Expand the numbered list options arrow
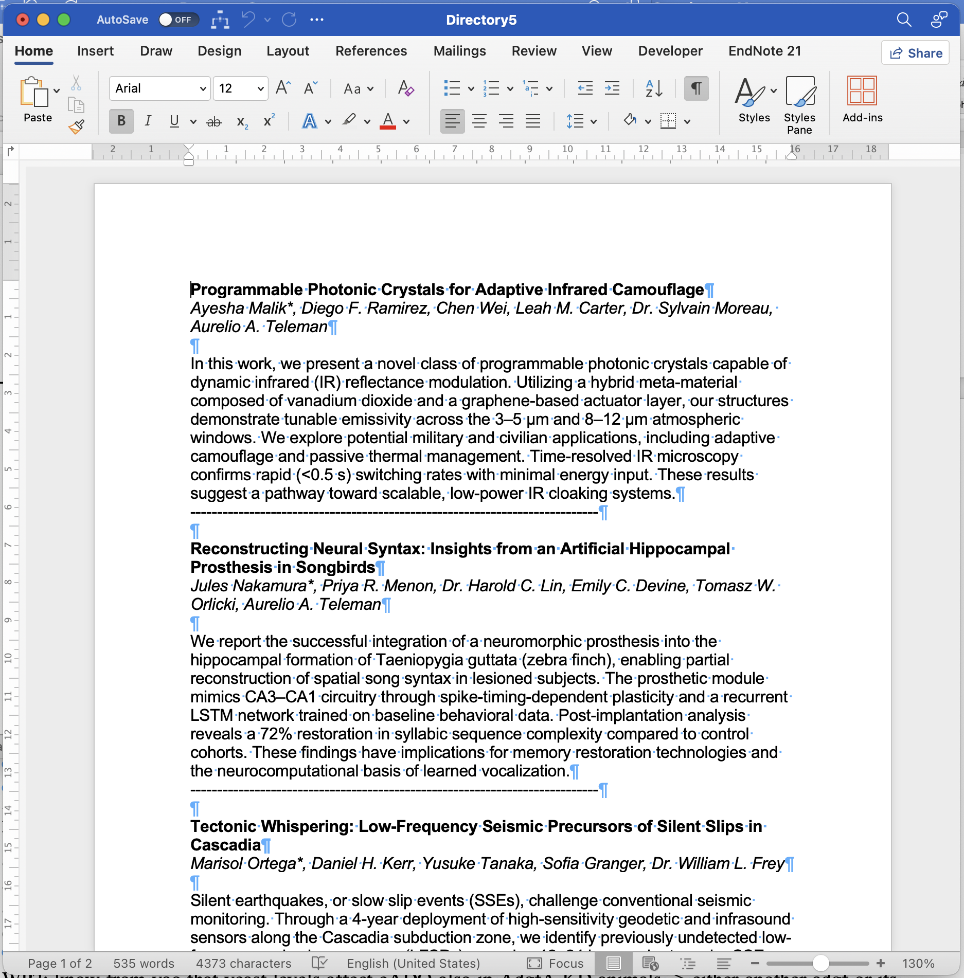Screen dimensions: 964x978 pyautogui.click(x=510, y=88)
